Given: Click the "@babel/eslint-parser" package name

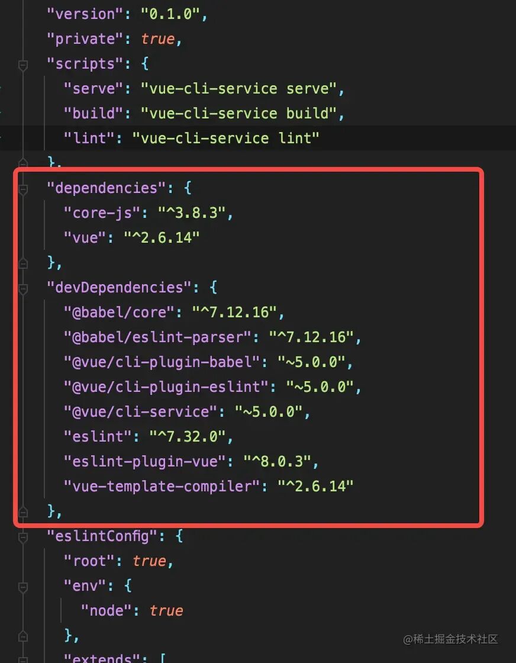Looking at the screenshot, I should pos(157,337).
